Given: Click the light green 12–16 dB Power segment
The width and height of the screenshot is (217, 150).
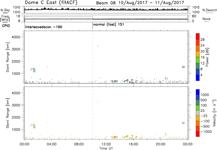Looking at the screenshot, I should pos(198,60).
